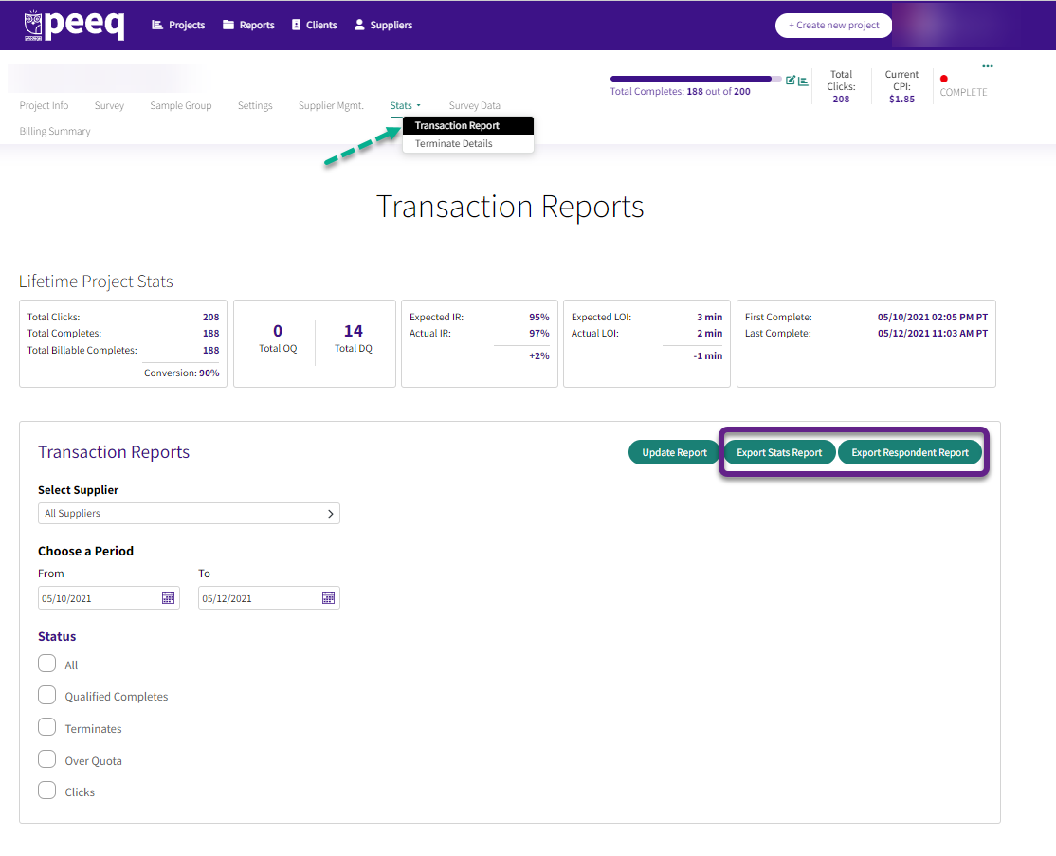Click Export Respondent Report button
This screenshot has width=1056, height=856.
(910, 452)
